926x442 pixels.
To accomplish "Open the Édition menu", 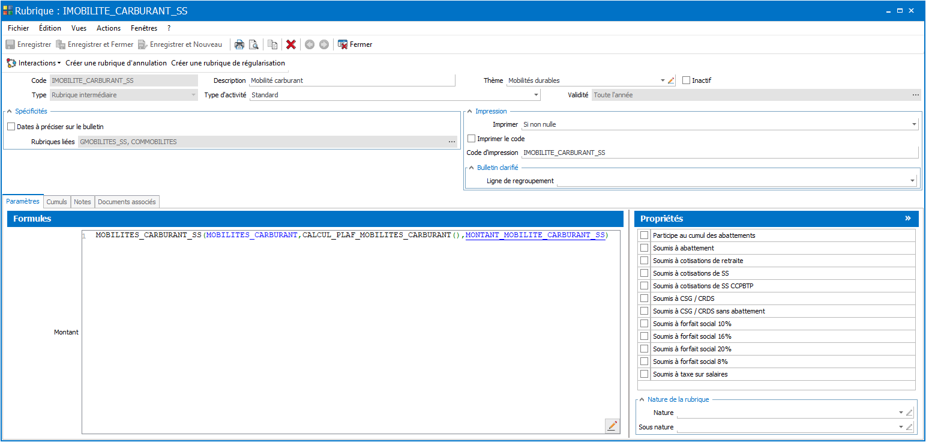I will (50, 28).
